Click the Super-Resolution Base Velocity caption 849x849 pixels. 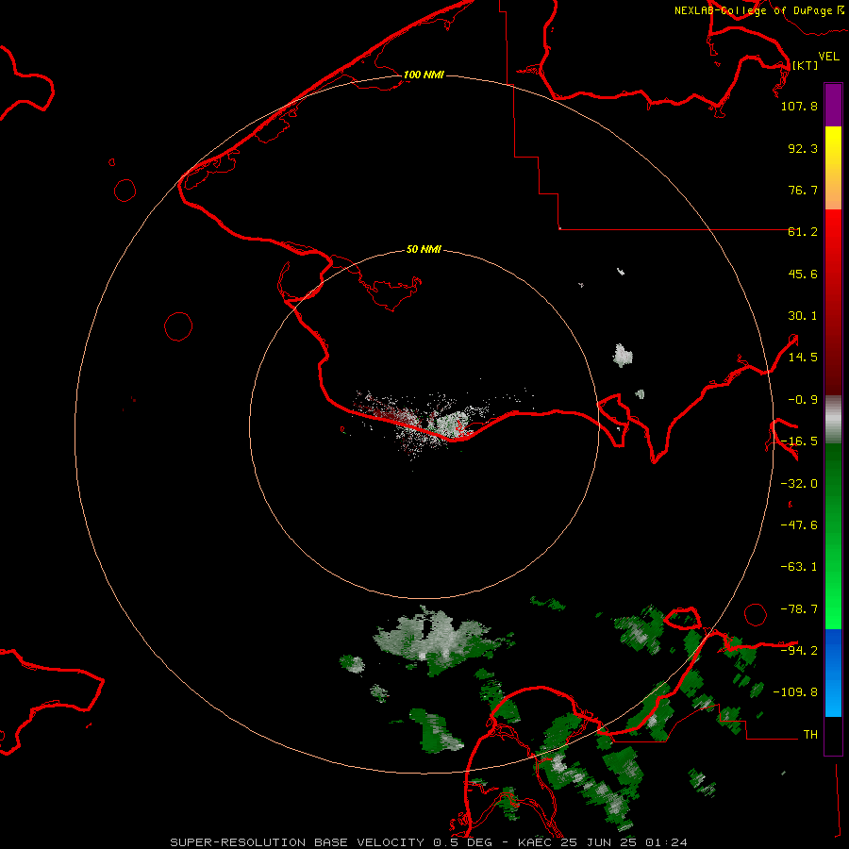pos(429,842)
